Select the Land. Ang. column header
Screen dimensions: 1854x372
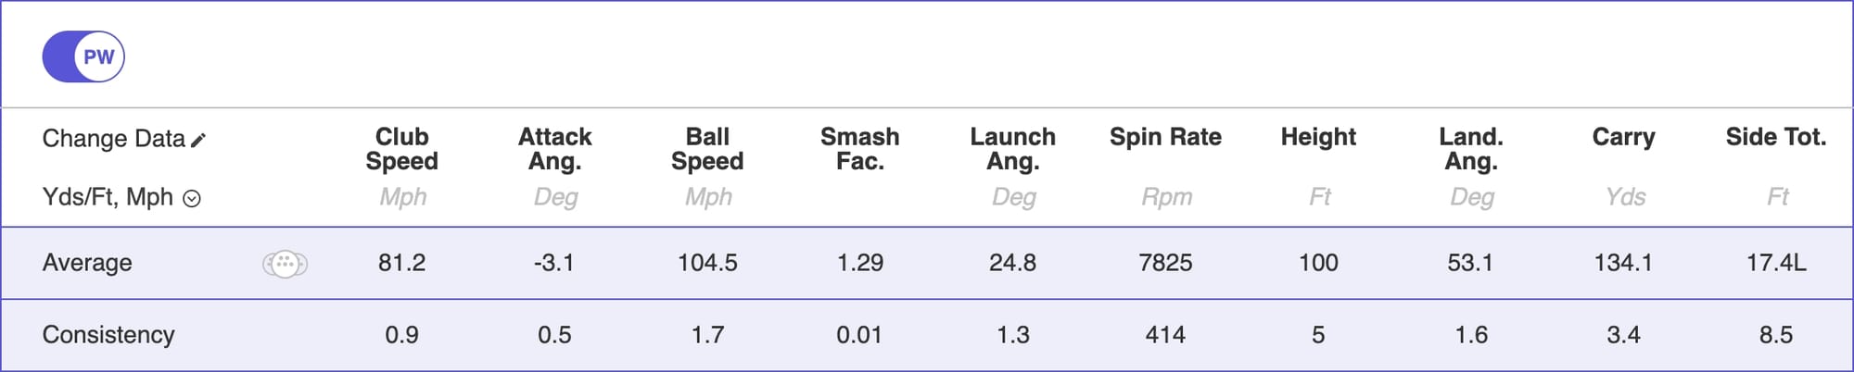[x=1470, y=149]
